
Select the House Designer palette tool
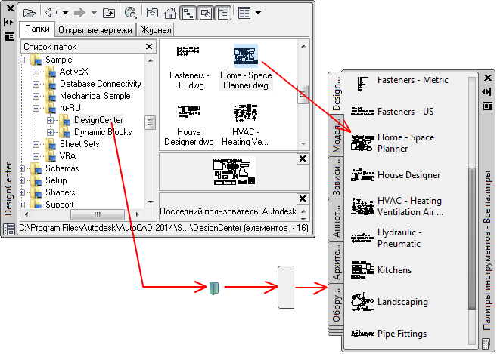396,174
